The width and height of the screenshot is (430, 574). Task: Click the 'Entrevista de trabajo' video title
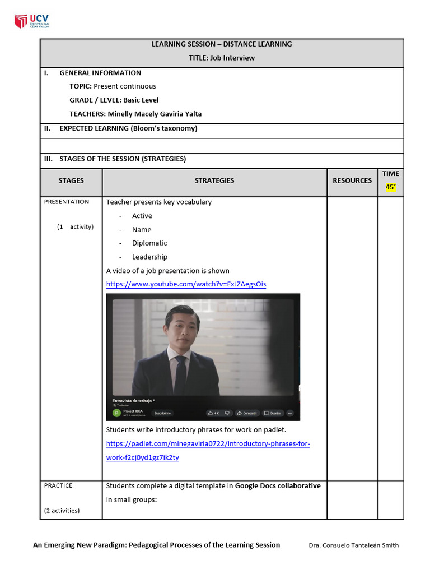coord(133,400)
